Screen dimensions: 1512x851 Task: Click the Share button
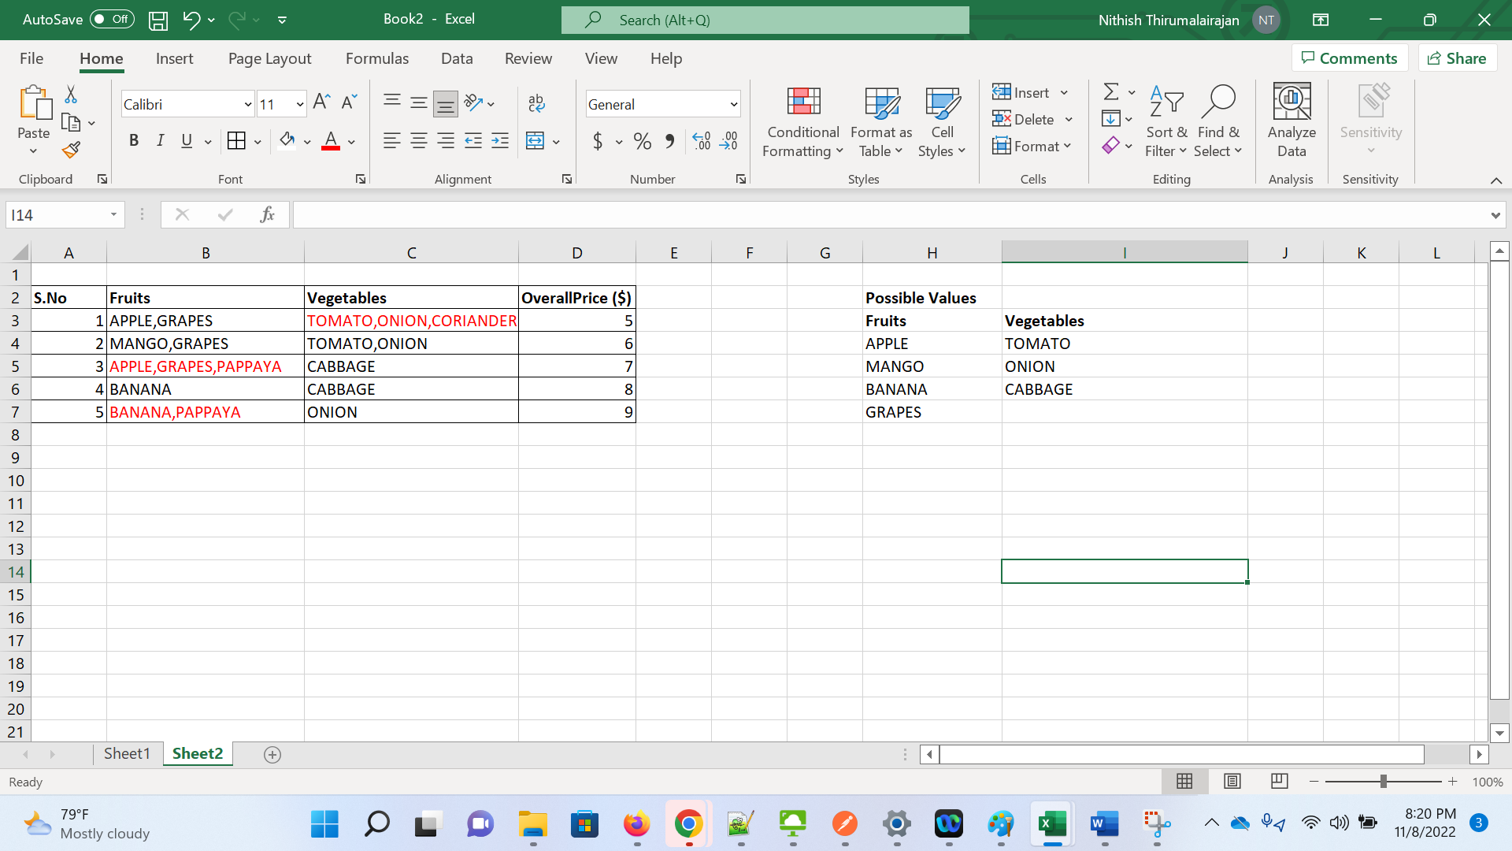pos(1457,58)
